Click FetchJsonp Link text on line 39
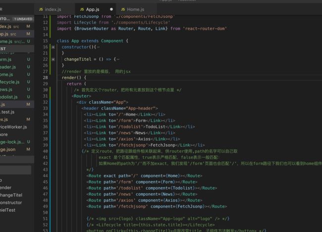 (163, 145)
